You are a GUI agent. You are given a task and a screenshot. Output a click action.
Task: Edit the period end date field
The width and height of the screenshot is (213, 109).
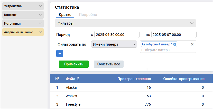click(x=174, y=35)
